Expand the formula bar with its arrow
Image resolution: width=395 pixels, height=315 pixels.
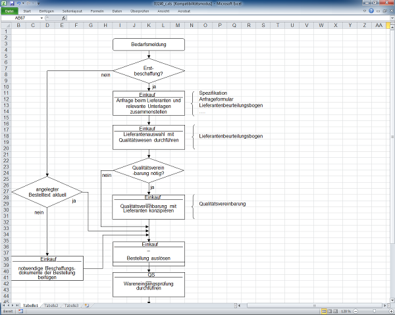[390, 18]
